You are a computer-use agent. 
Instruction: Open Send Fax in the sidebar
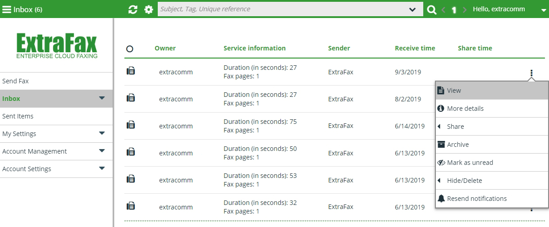(x=56, y=81)
